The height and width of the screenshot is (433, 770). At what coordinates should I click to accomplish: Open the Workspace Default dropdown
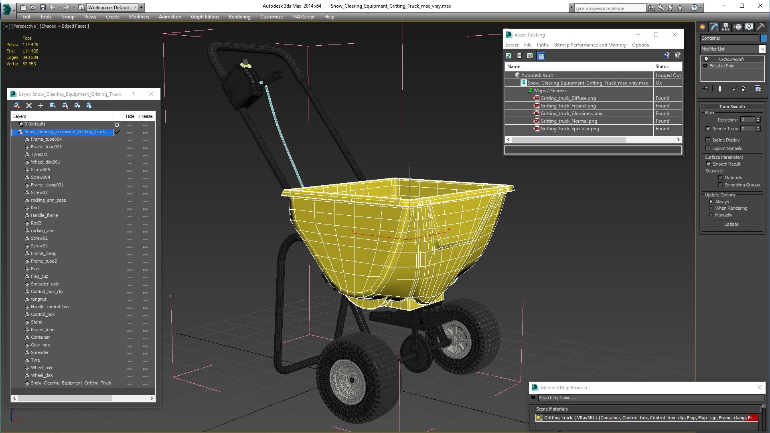113,7
